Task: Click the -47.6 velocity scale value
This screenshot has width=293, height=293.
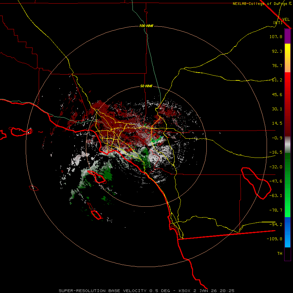Action: pyautogui.click(x=276, y=181)
